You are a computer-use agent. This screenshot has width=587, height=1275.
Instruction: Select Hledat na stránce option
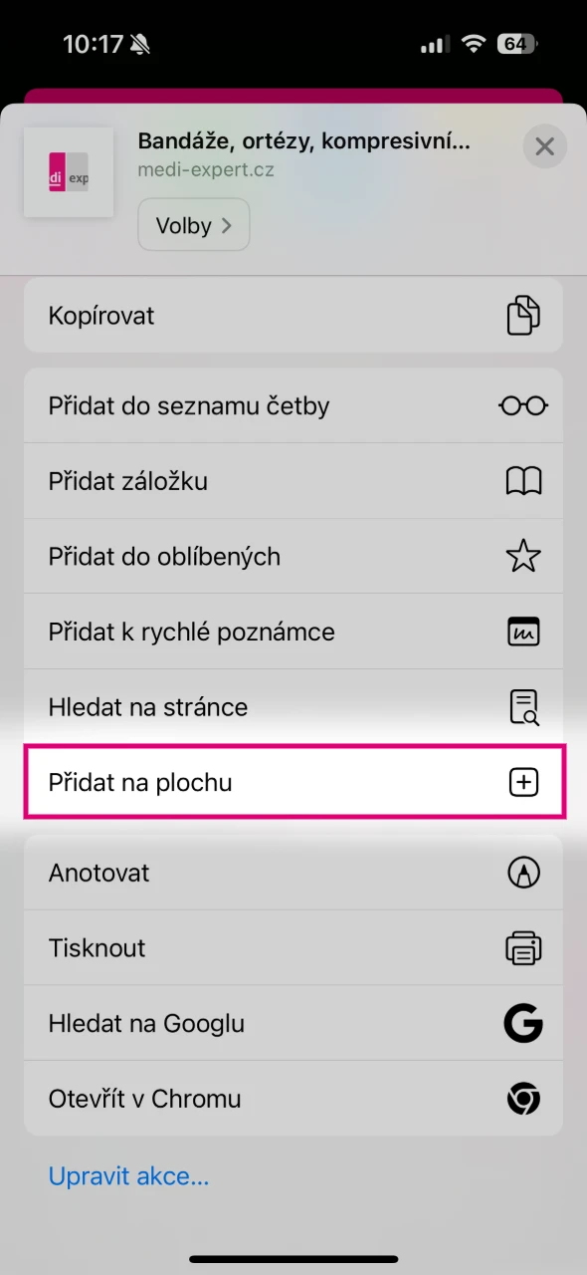293,707
